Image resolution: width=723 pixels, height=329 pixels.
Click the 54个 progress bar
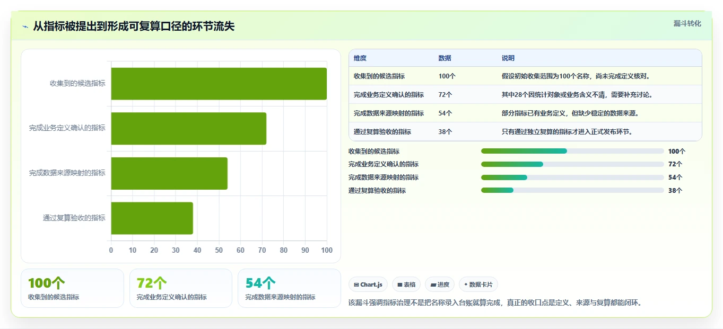(572, 177)
